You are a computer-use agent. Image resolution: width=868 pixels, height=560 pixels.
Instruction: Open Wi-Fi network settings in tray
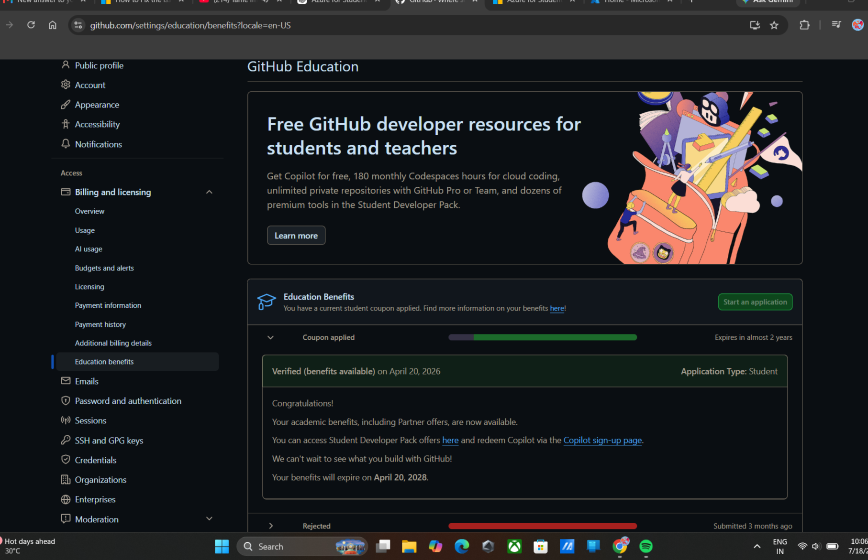point(802,546)
